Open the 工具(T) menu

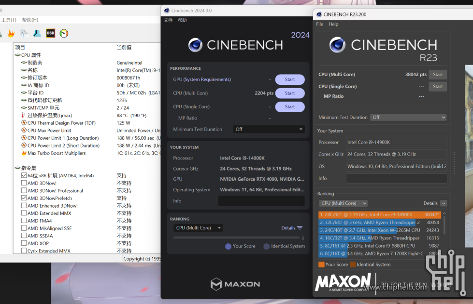pyautogui.click(x=9, y=20)
